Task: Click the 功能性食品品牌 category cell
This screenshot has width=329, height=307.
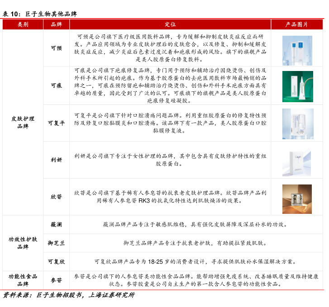Action: click(23, 280)
